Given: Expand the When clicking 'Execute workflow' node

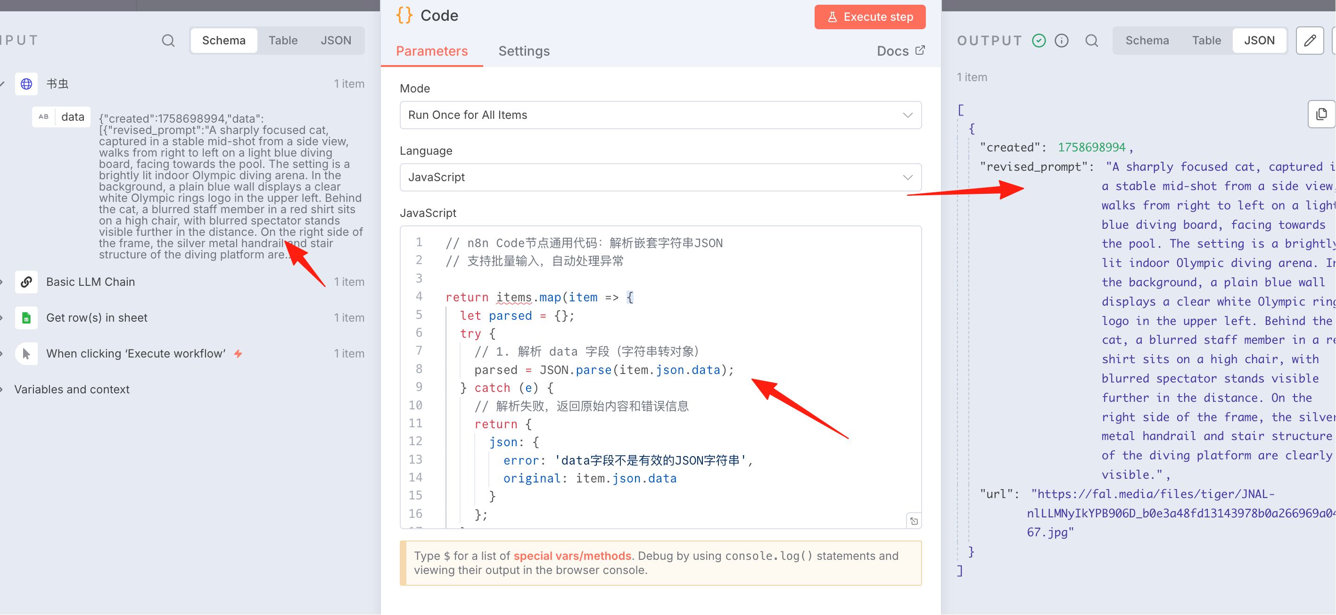Looking at the screenshot, I should (2, 353).
